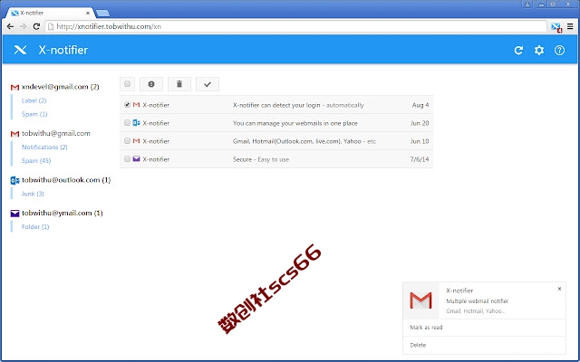Open the Spam (45) folder
The image size is (580, 362).
tap(36, 161)
